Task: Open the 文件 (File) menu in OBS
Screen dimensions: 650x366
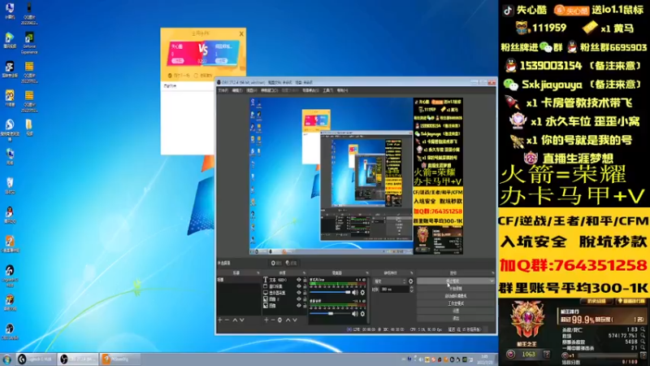Action: click(x=223, y=90)
